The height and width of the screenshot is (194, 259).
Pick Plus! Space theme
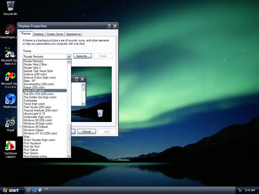tap(45, 153)
